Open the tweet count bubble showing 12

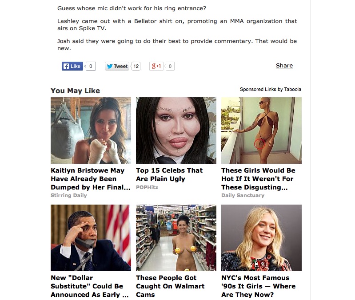pos(136,66)
